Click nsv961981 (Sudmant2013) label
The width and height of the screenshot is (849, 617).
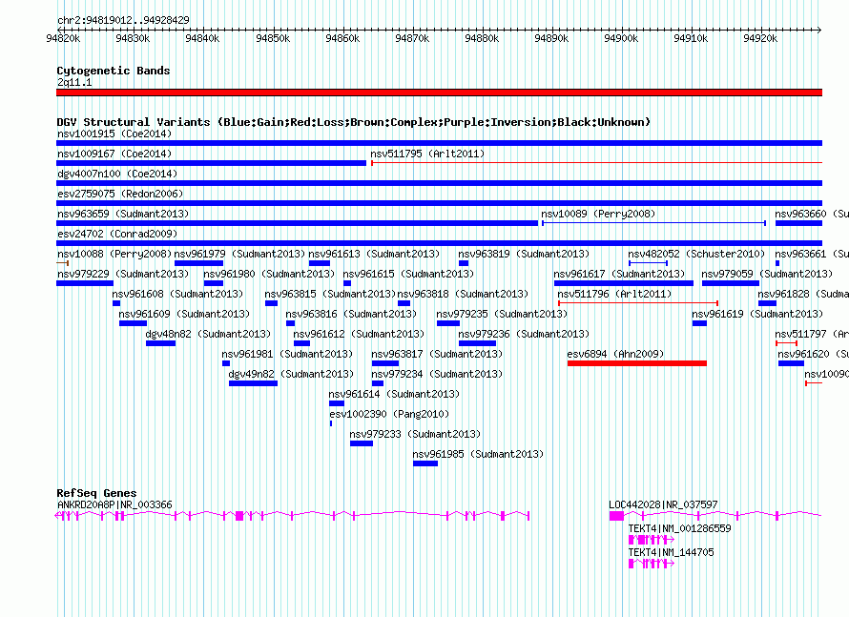287,354
